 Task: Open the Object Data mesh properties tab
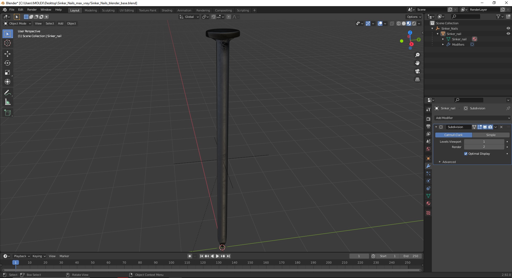(x=428, y=196)
